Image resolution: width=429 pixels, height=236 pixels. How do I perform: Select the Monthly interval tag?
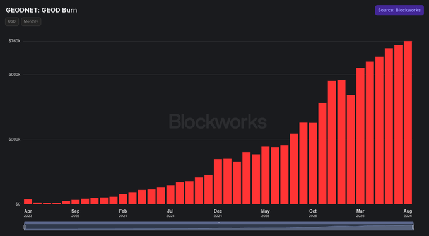pyautogui.click(x=31, y=21)
